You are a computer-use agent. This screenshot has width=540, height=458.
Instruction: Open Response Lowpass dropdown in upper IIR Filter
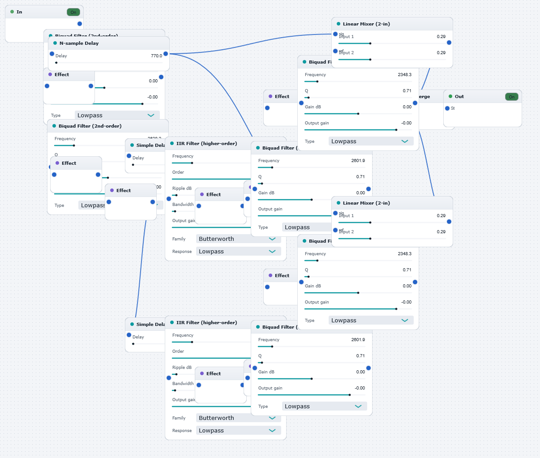[238, 252]
